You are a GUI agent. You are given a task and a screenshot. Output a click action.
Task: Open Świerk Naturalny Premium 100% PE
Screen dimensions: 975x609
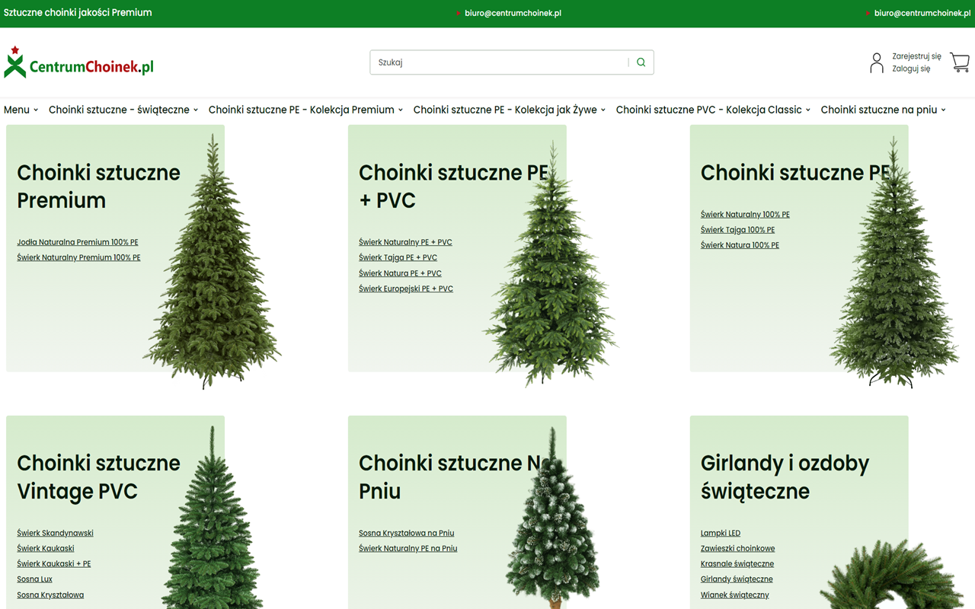pyautogui.click(x=78, y=257)
